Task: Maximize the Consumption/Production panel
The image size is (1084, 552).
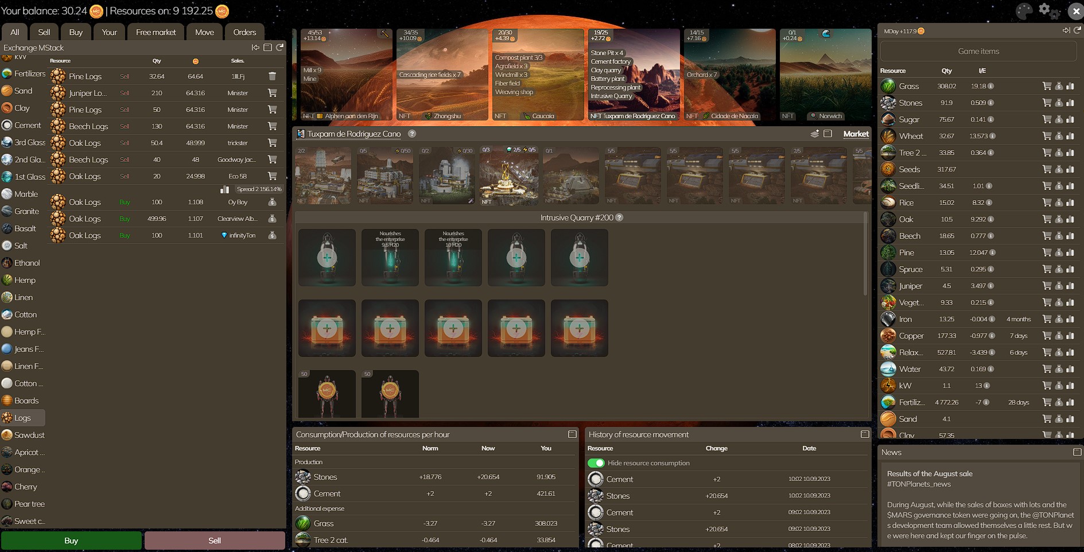Action: click(572, 434)
